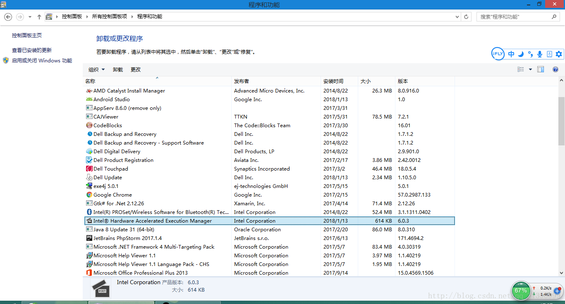Click the search 程序和功能 input field
Image resolution: width=565 pixels, height=304 pixels.
pyautogui.click(x=515, y=17)
